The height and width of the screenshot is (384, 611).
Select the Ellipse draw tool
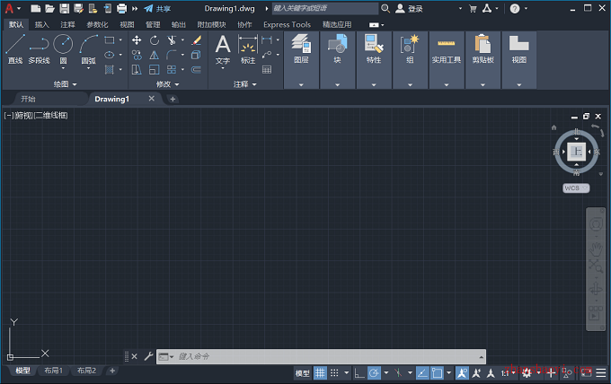(x=110, y=55)
